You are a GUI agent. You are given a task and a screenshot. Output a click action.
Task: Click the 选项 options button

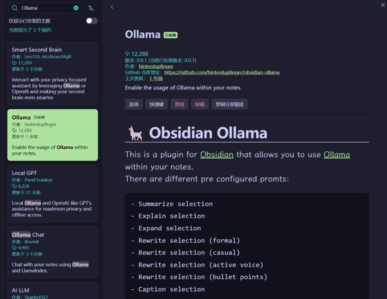point(134,104)
